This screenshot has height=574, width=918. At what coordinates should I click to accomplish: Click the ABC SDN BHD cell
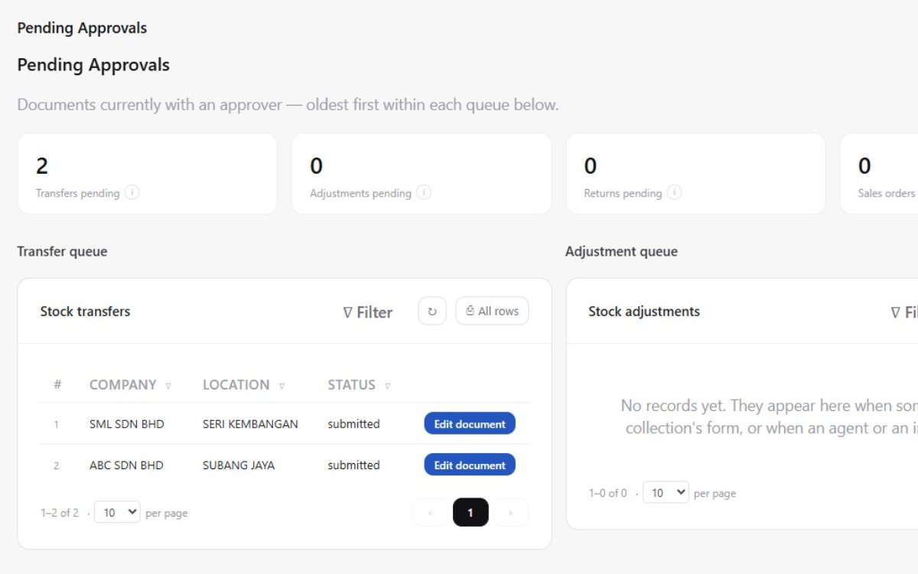[126, 465]
